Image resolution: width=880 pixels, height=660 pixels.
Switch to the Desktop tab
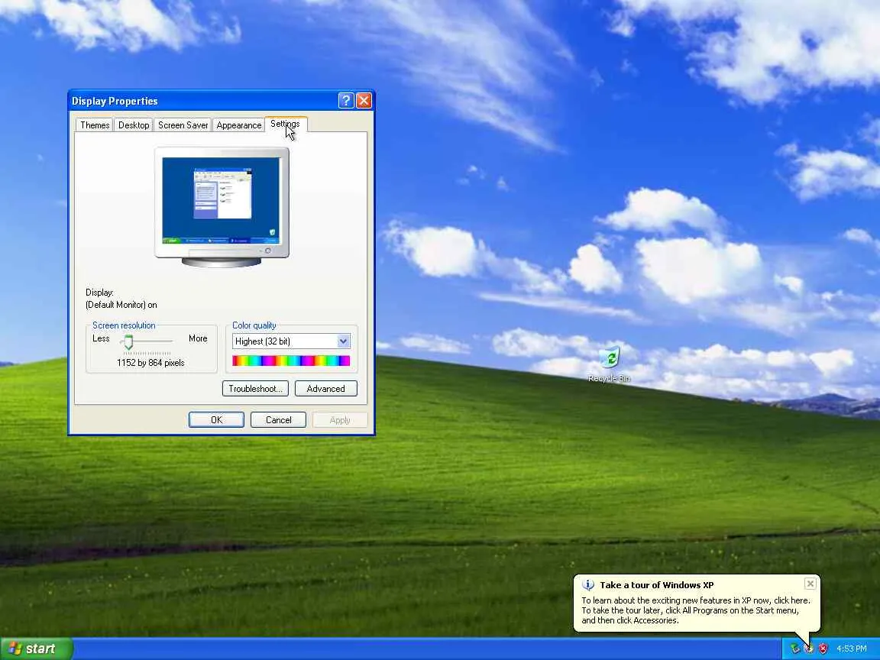pos(134,125)
